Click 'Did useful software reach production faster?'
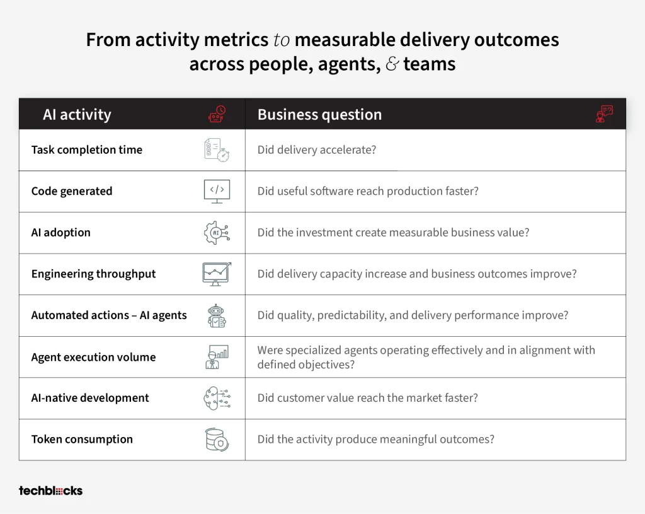645x514 pixels. click(368, 191)
